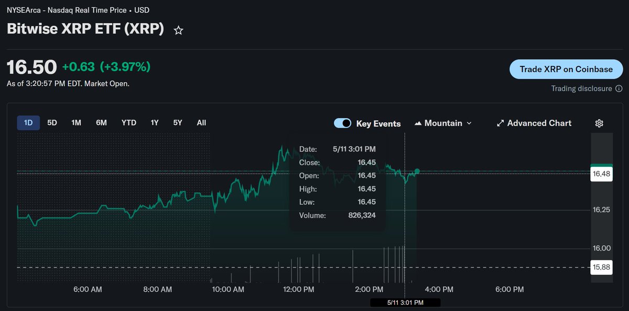
Task: Select the 5Y time range
Action: 178,123
